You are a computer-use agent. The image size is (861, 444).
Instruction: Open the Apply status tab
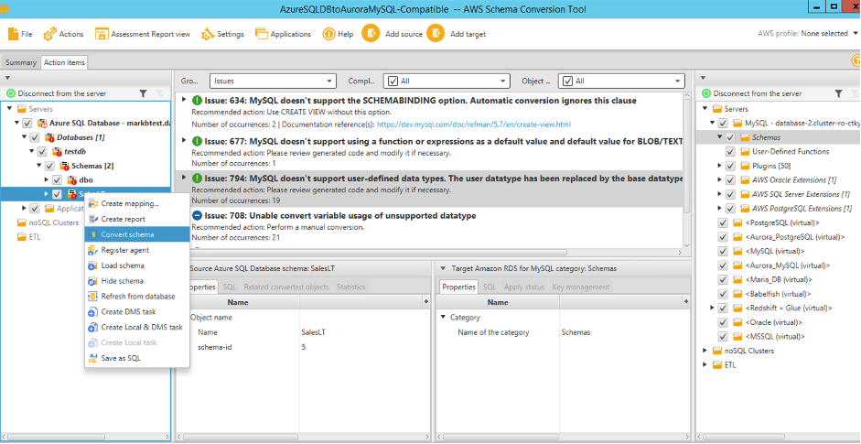tap(524, 287)
